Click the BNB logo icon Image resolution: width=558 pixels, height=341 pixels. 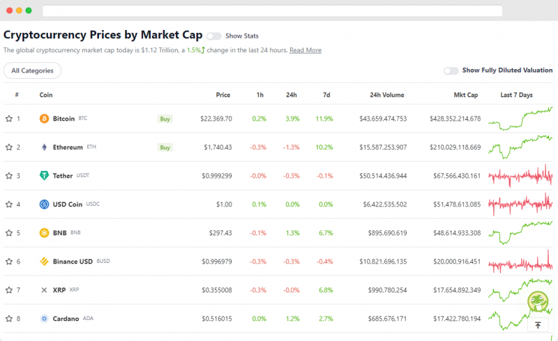point(44,233)
